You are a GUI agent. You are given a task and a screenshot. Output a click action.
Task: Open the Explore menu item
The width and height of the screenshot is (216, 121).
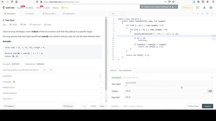tap(20, 8)
